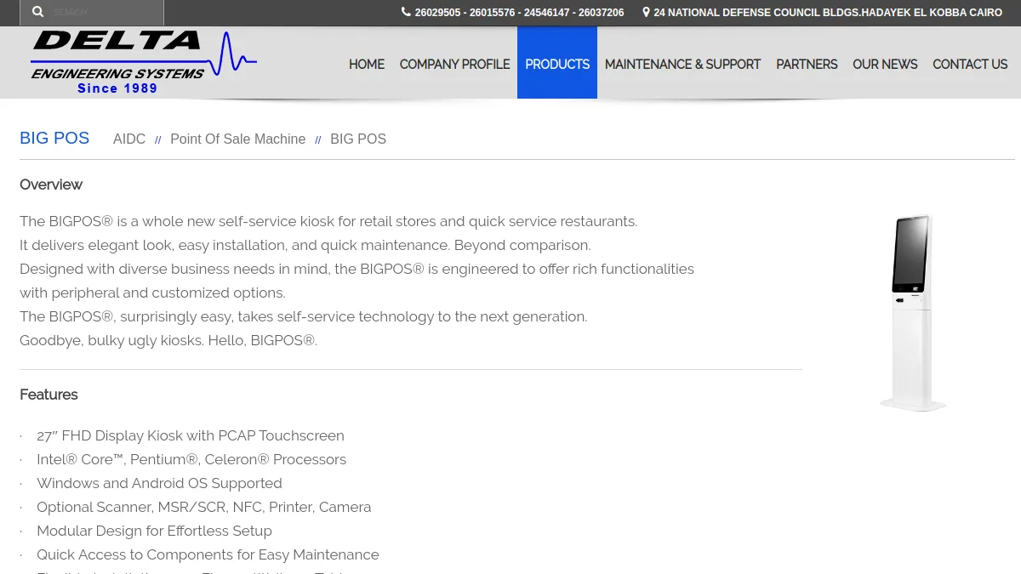The image size is (1021, 574).
Task: Open the Partners menu item
Action: tap(807, 64)
